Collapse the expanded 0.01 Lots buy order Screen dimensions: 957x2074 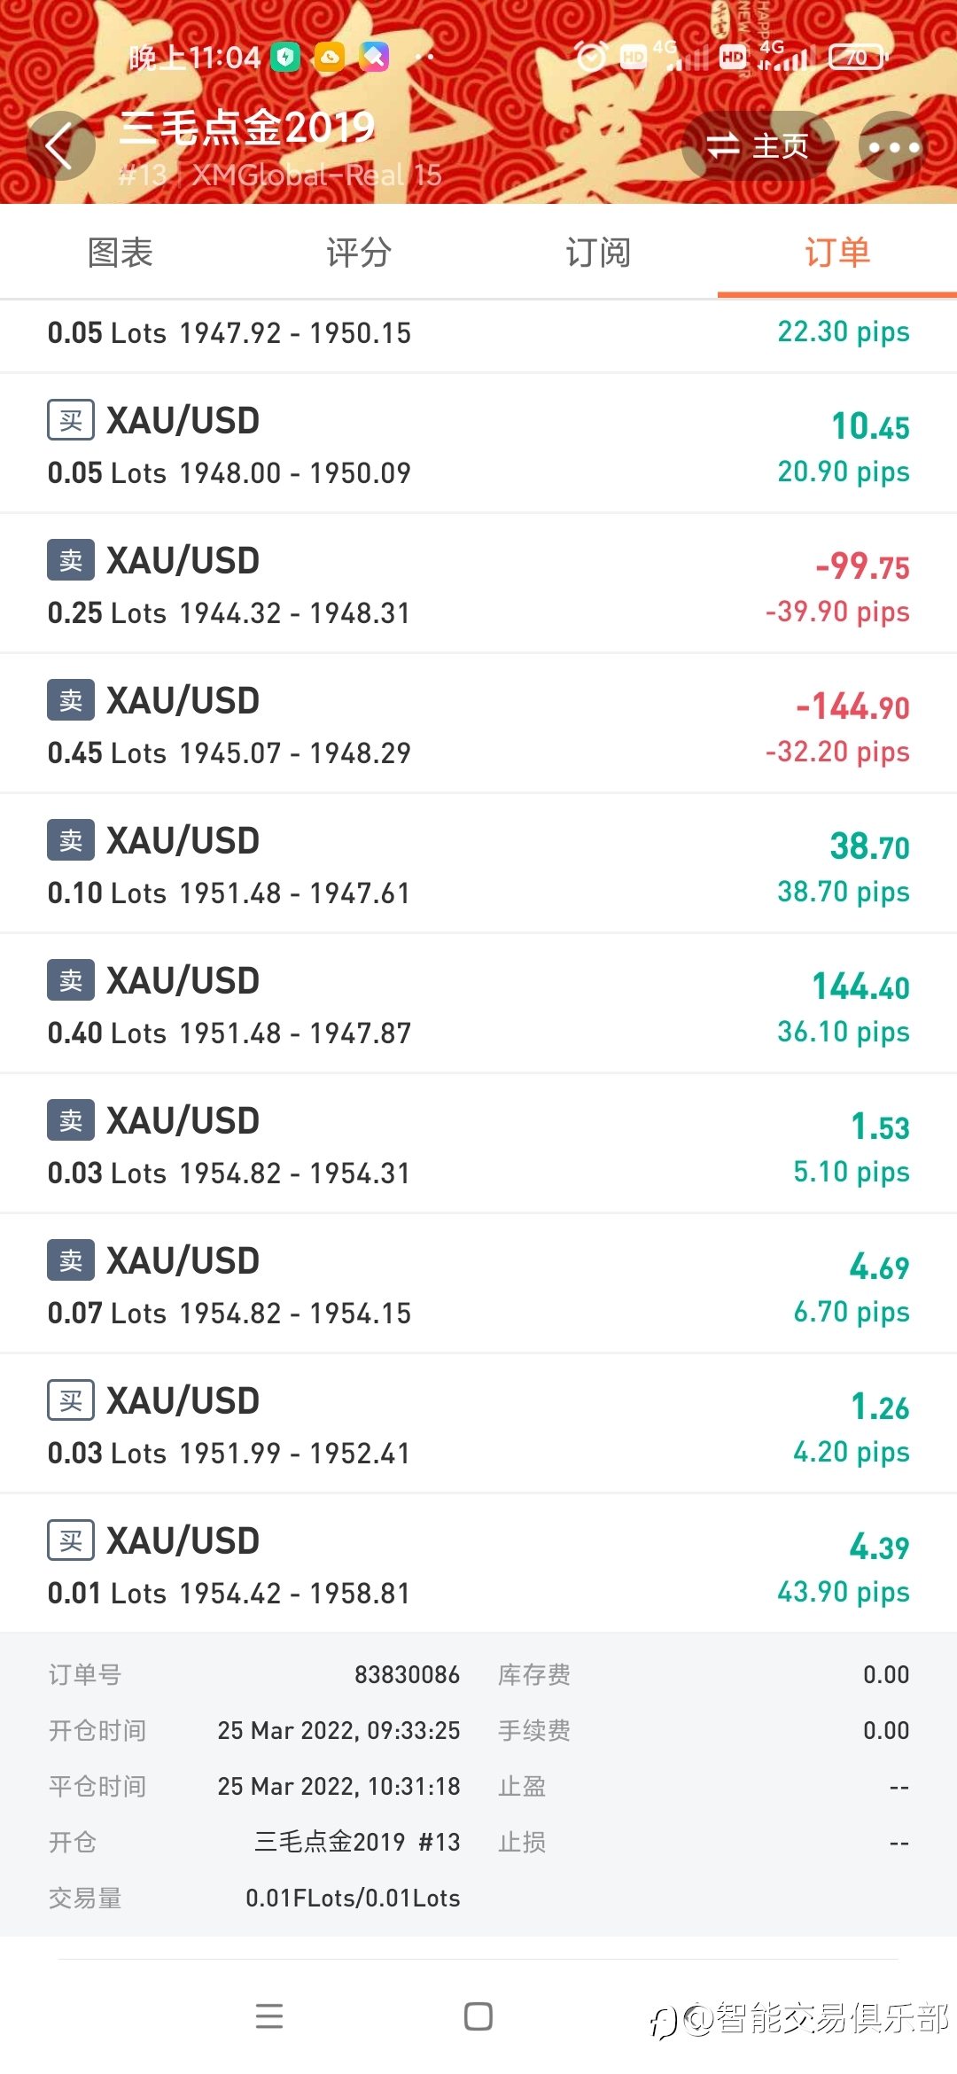[478, 1564]
